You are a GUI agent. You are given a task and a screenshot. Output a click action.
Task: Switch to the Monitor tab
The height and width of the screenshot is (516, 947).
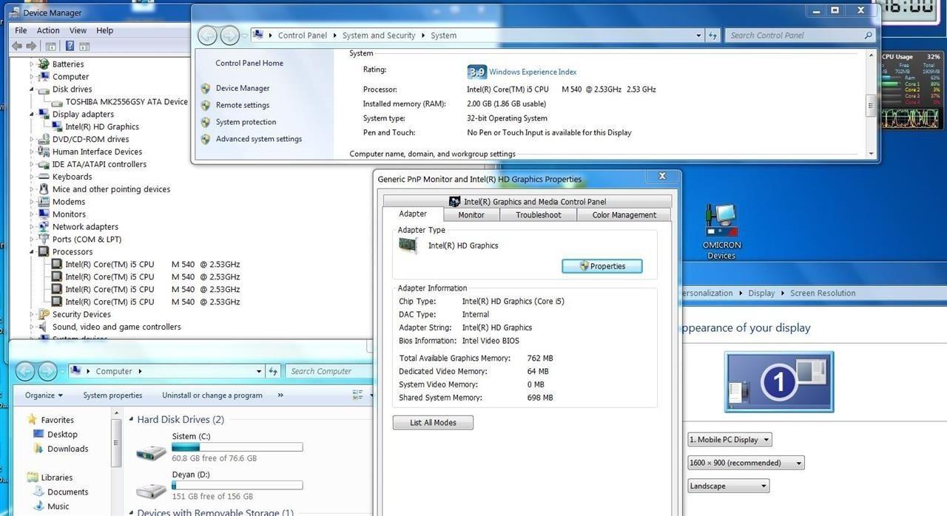(471, 215)
